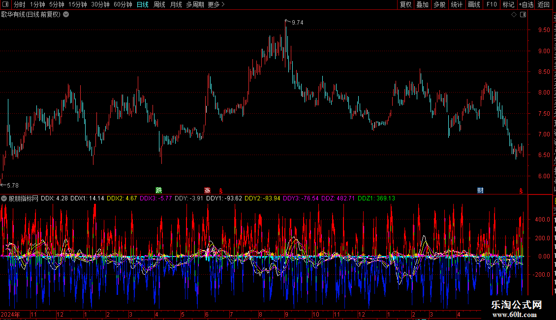Switch to the 15分钟 timeframe tab

(77, 4)
